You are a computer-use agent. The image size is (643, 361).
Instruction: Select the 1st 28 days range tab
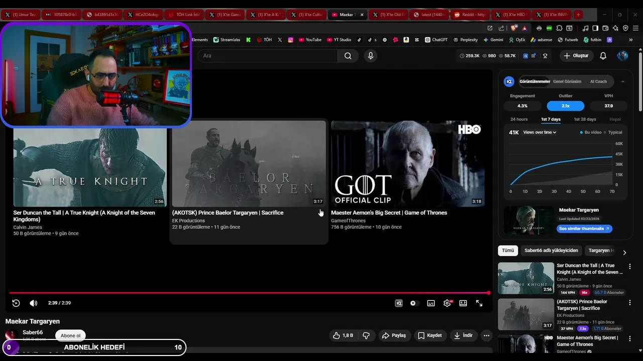[x=585, y=119]
